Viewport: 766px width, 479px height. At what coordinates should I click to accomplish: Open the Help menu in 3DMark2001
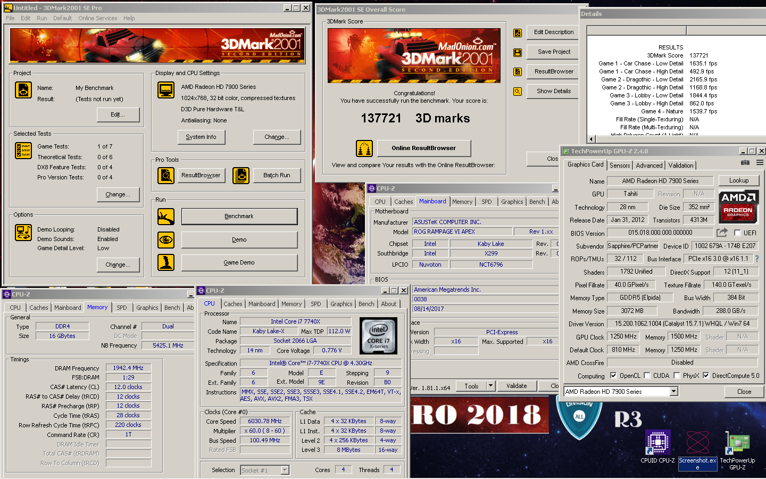129,18
